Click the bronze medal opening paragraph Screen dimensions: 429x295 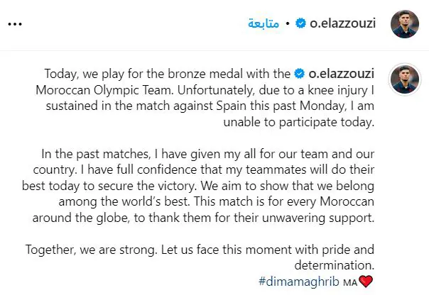[x=205, y=98]
